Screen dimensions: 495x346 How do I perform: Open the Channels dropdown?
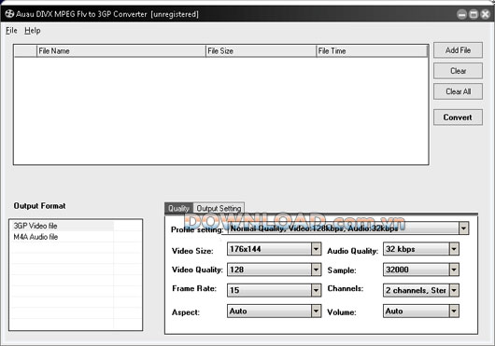[454, 290]
